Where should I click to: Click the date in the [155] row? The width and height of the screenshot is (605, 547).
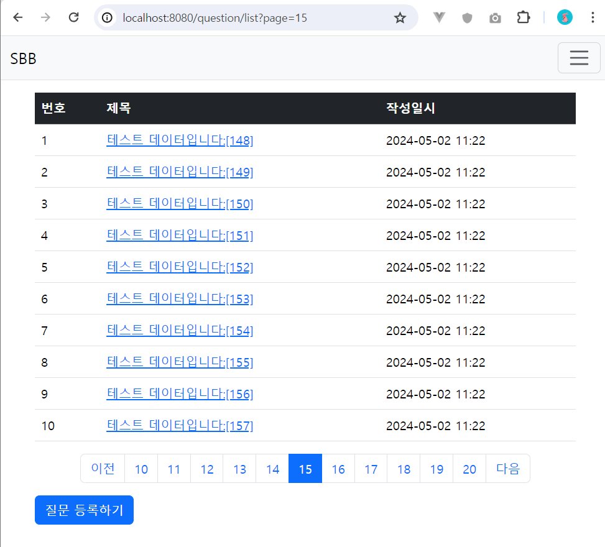tap(436, 362)
